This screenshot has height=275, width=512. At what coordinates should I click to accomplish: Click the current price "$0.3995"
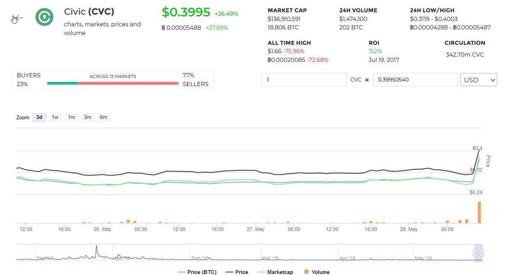(186, 12)
